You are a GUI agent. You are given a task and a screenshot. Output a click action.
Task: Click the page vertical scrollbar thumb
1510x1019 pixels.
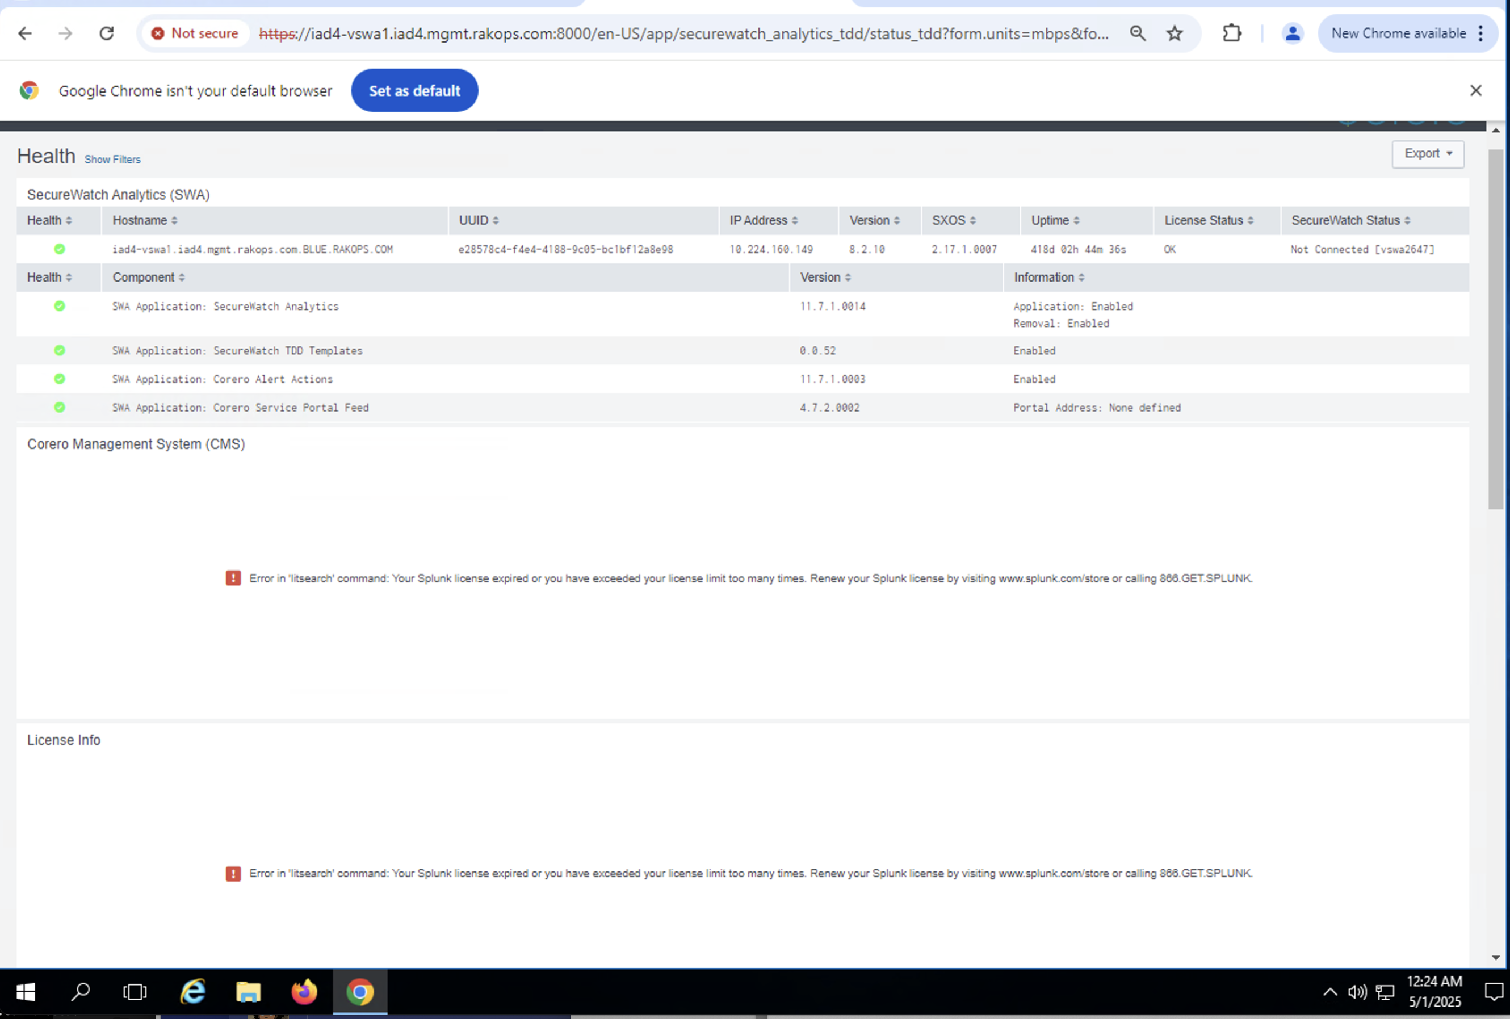pos(1496,329)
